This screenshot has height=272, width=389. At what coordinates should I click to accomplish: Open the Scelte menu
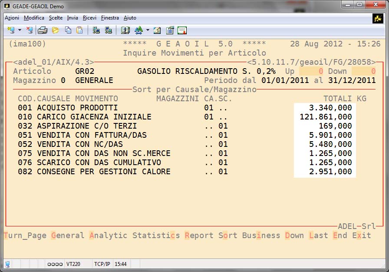56,18
